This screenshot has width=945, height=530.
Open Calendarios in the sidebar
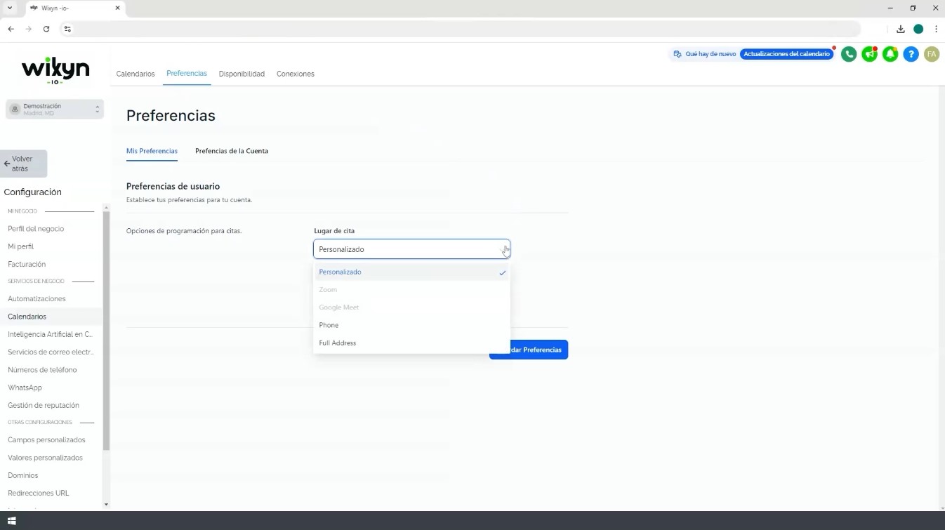pos(27,317)
